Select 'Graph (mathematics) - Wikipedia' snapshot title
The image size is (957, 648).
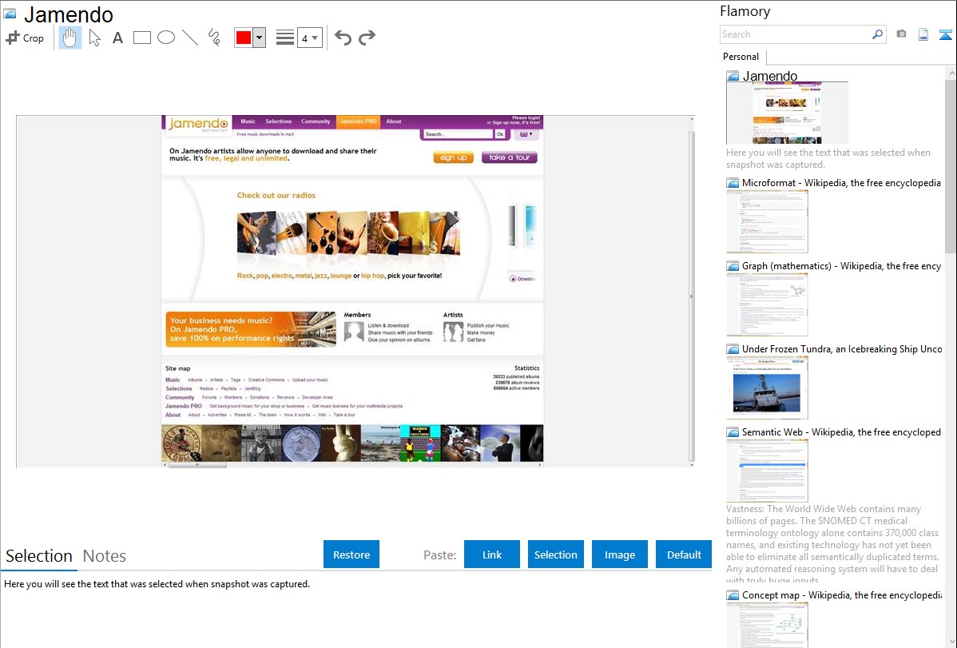click(841, 266)
